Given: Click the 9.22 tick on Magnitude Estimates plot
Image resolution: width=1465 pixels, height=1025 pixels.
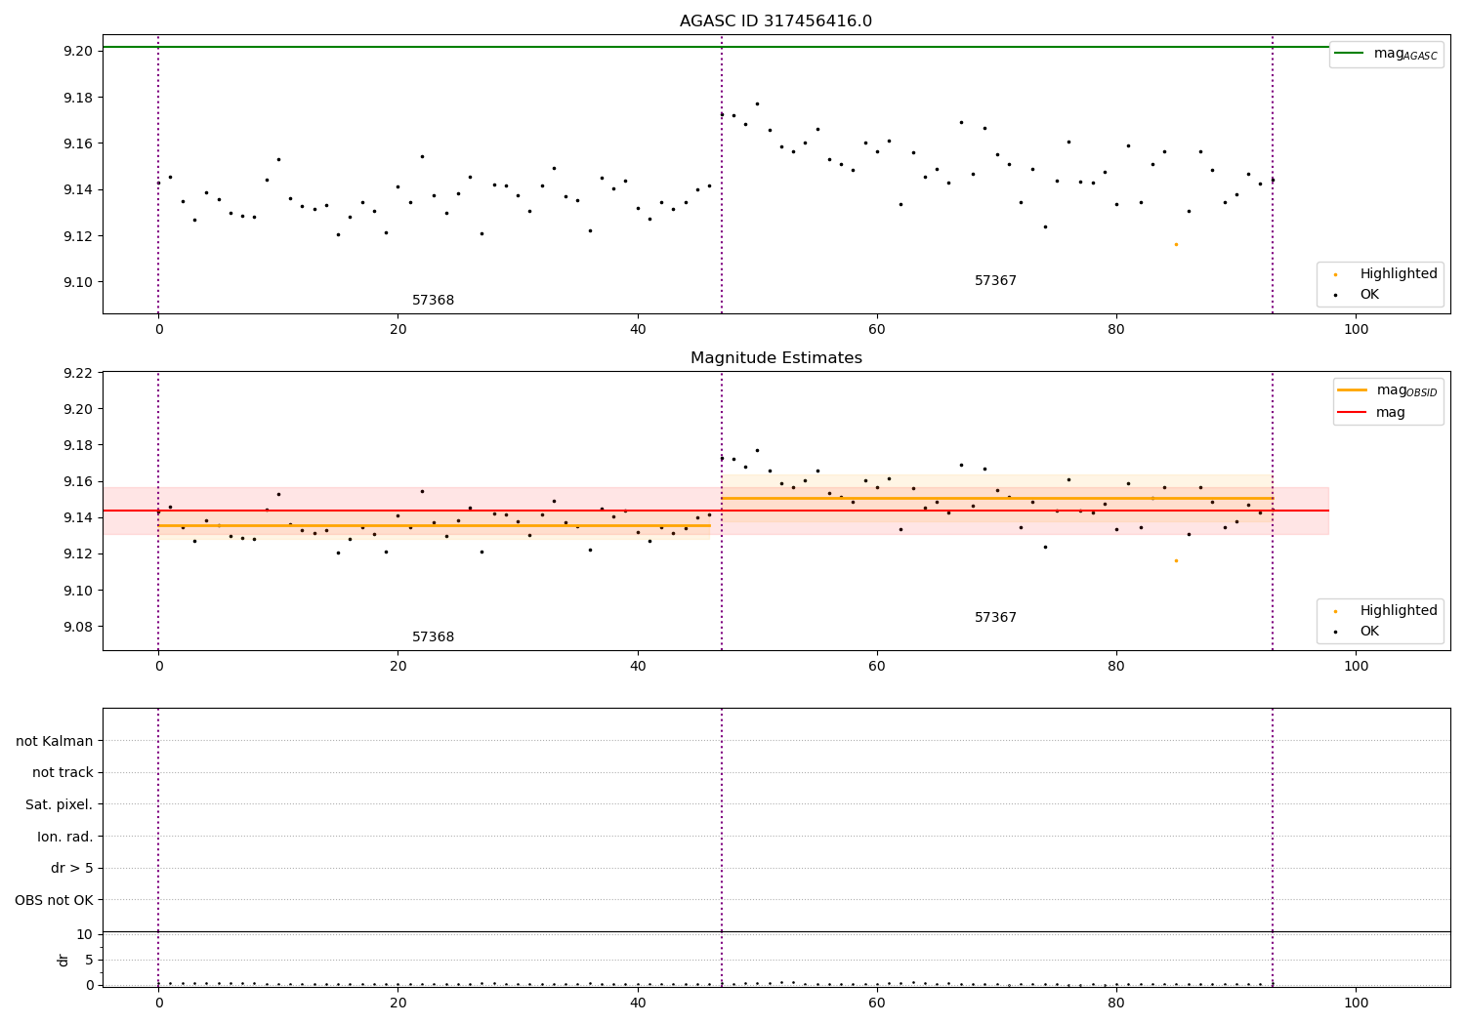Looking at the screenshot, I should pyautogui.click(x=78, y=373).
